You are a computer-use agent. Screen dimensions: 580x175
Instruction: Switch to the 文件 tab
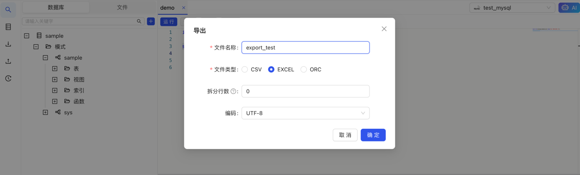coord(122,7)
